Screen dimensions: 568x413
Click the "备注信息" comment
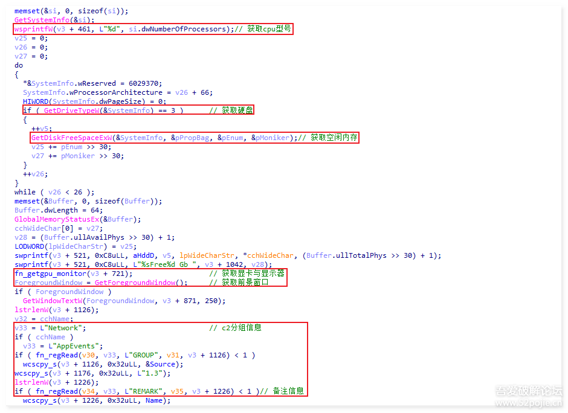coord(288,391)
